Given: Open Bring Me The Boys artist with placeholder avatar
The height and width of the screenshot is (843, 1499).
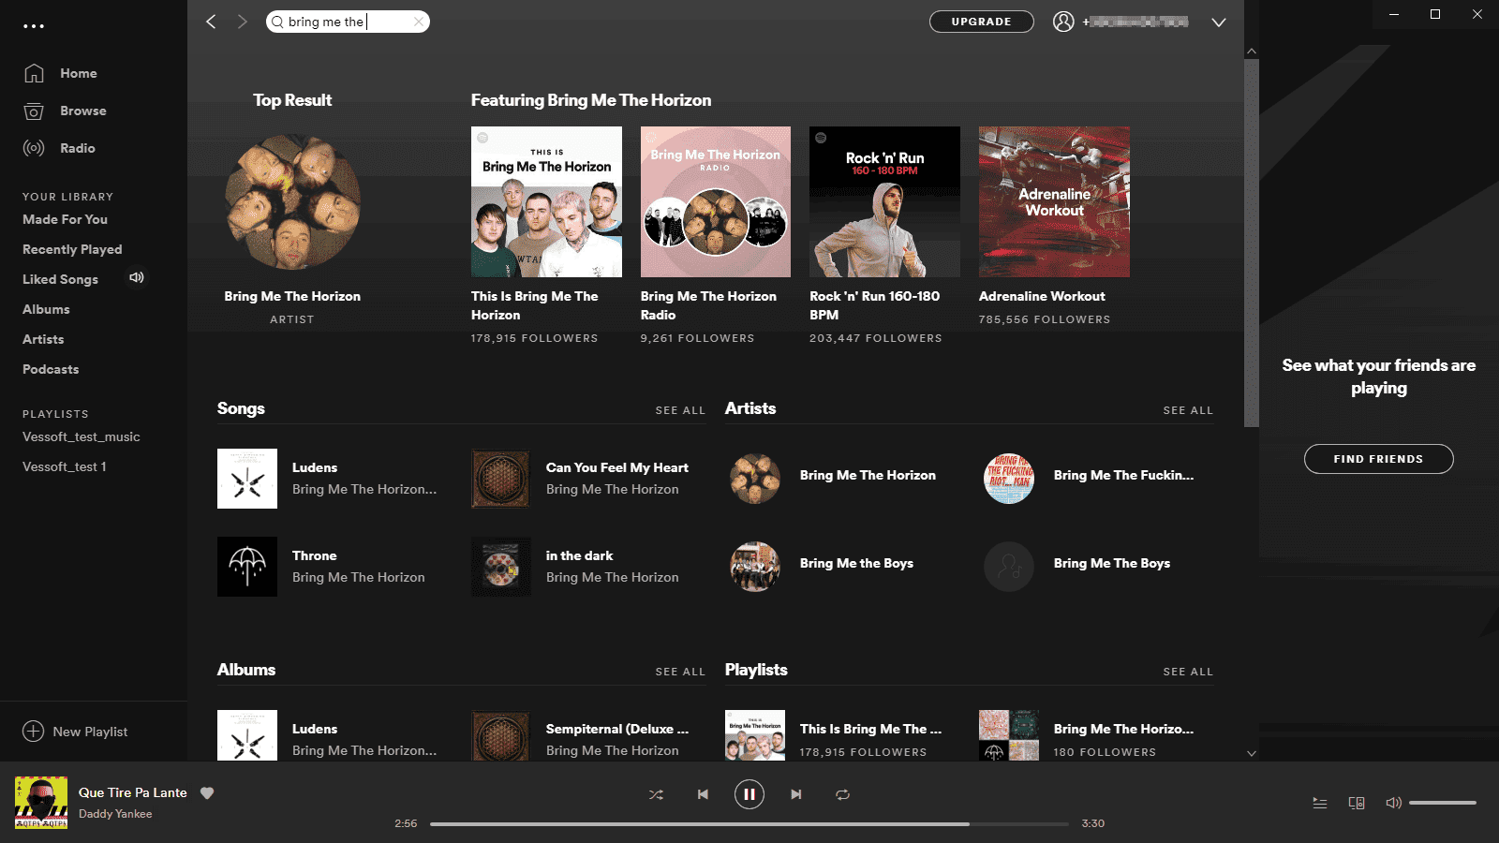Looking at the screenshot, I should [x=1009, y=567].
